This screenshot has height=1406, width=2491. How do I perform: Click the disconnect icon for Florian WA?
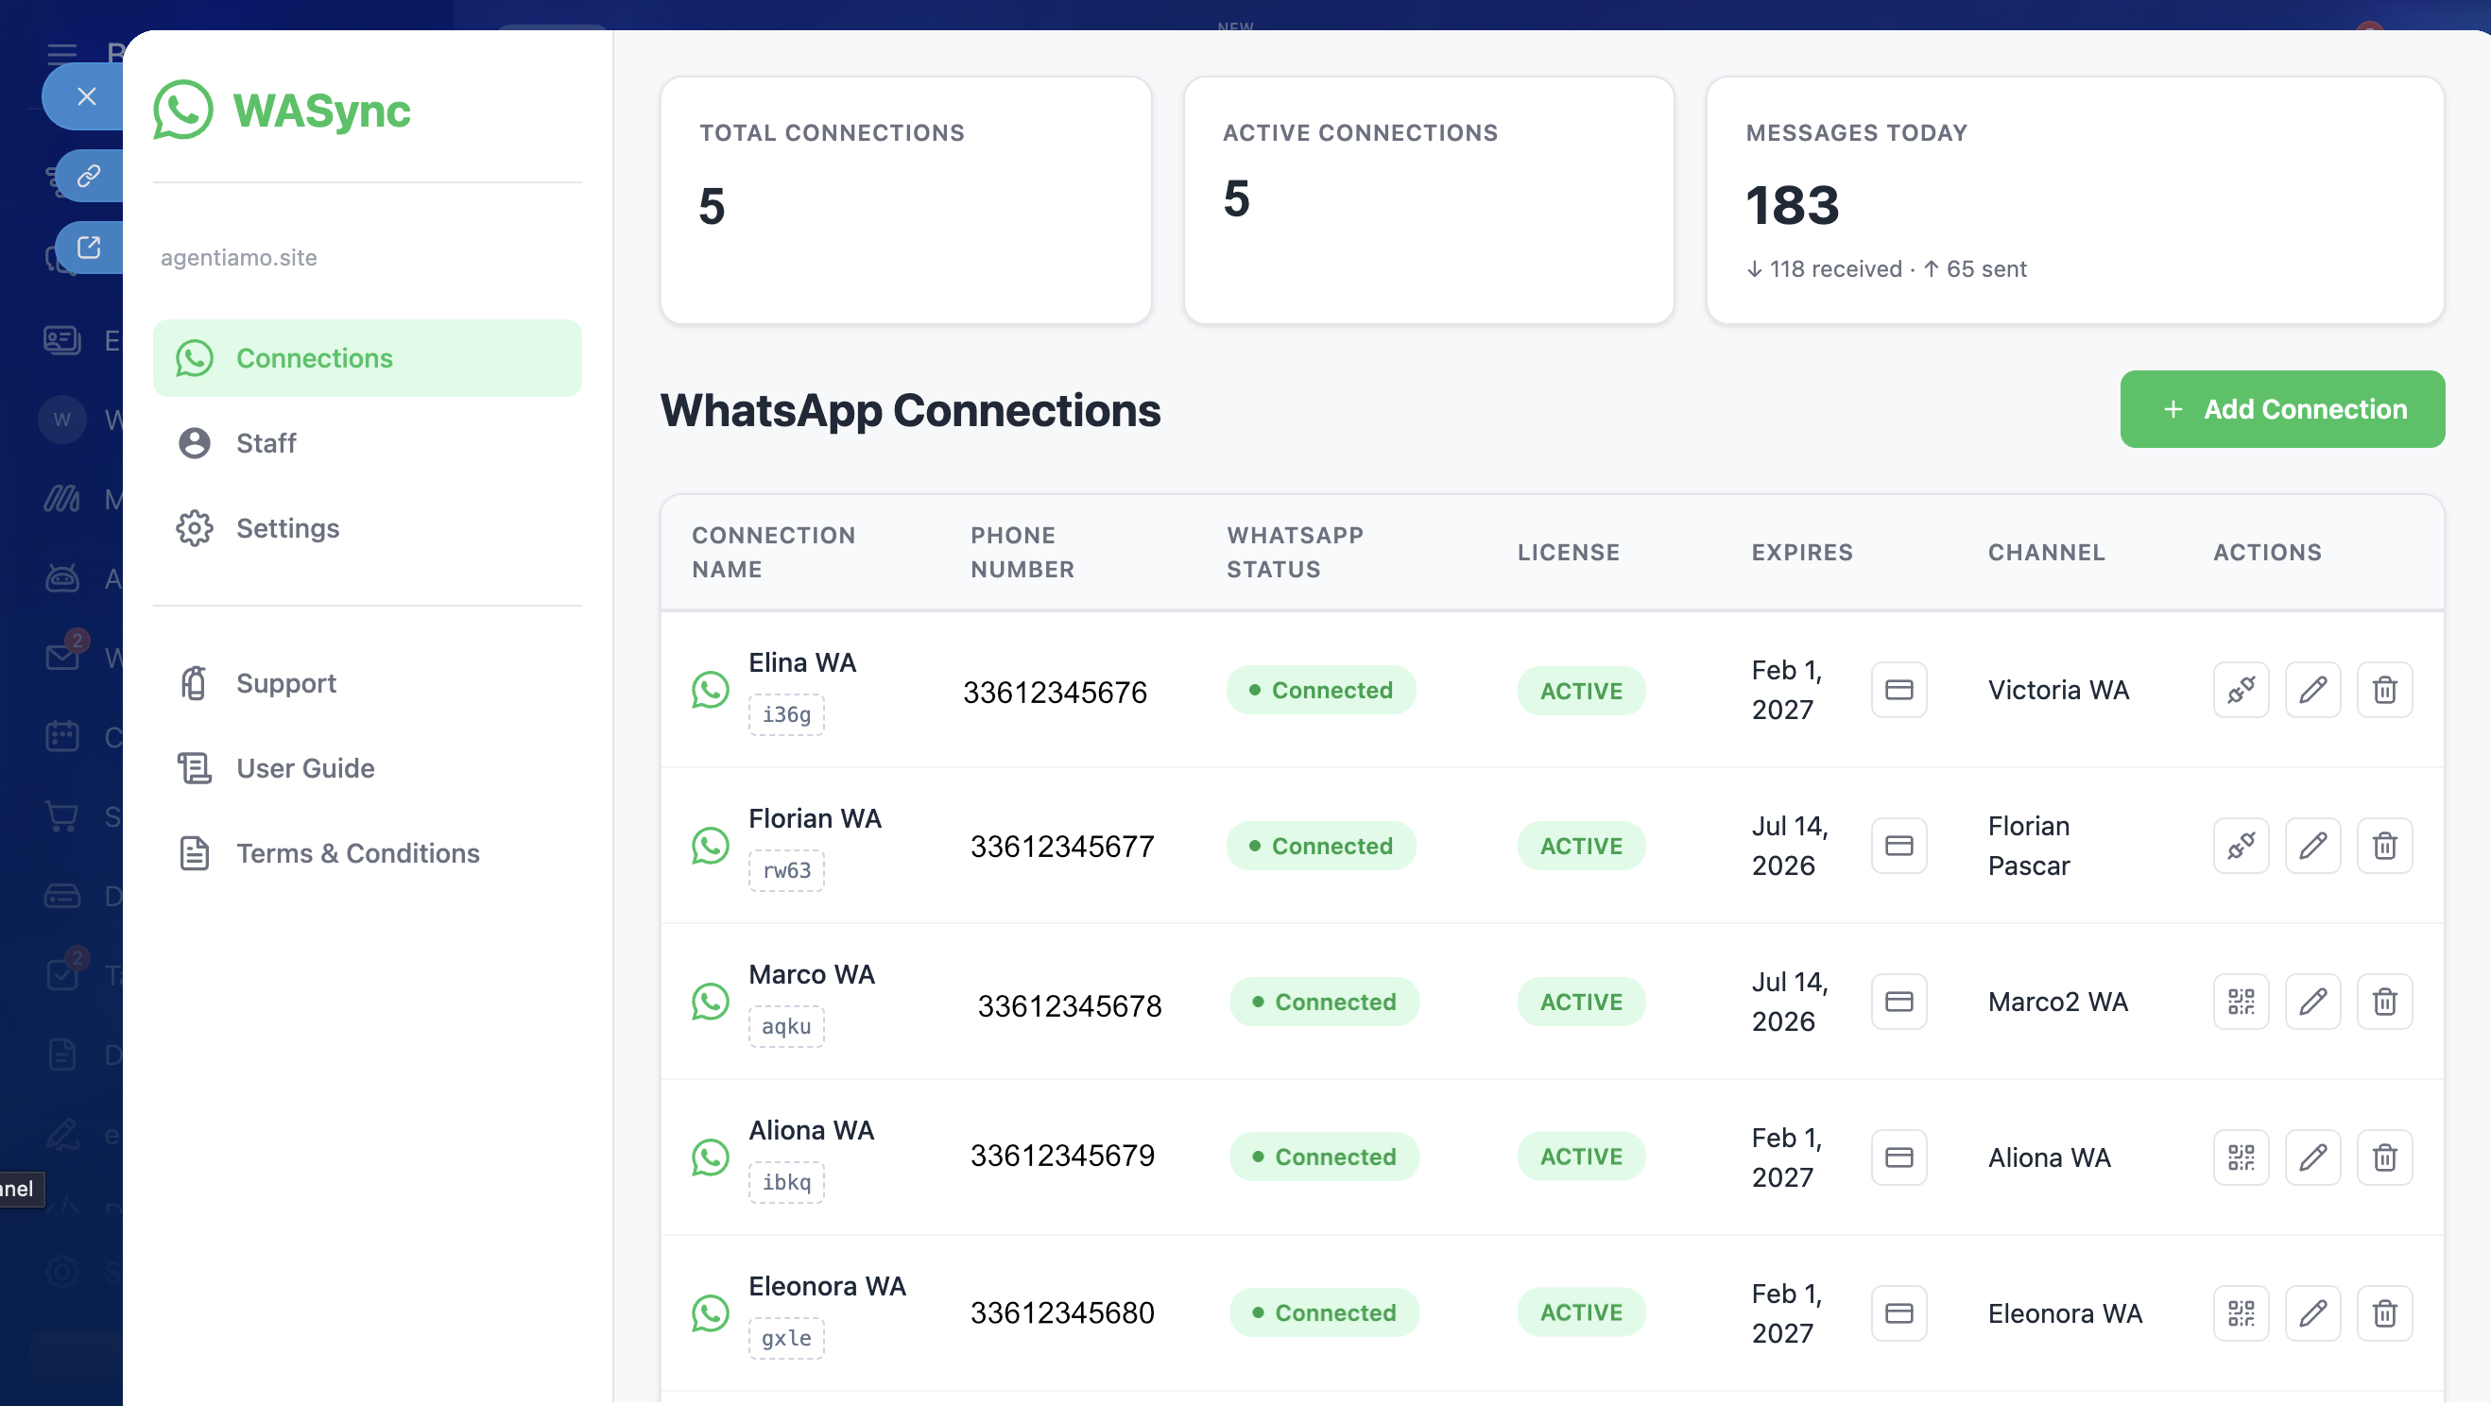[2241, 846]
